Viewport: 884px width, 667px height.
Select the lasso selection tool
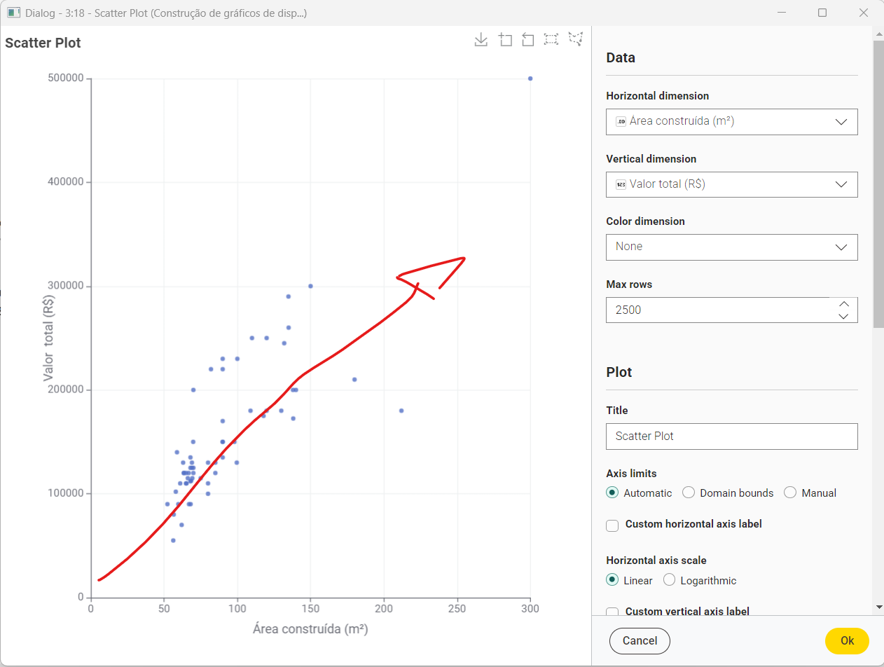click(576, 40)
